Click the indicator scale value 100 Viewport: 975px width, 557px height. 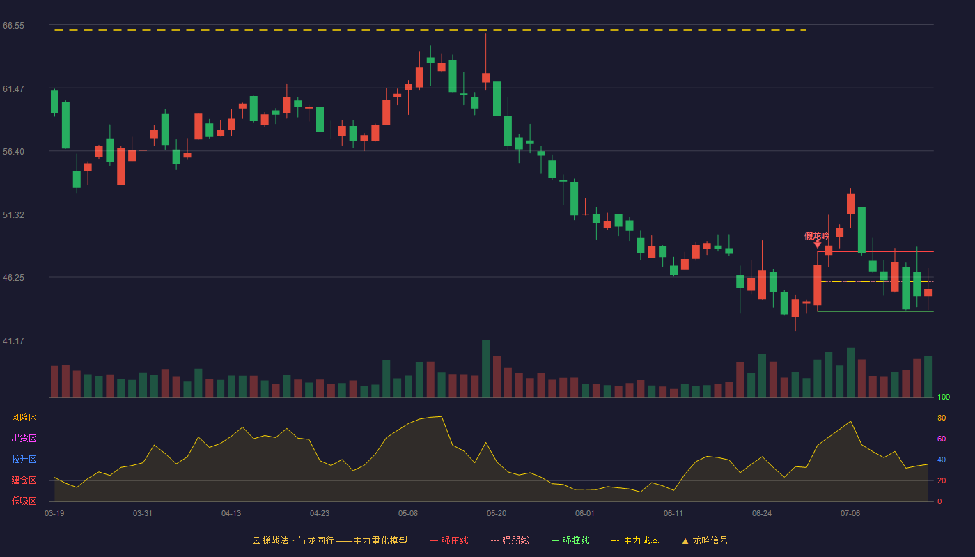[944, 398]
